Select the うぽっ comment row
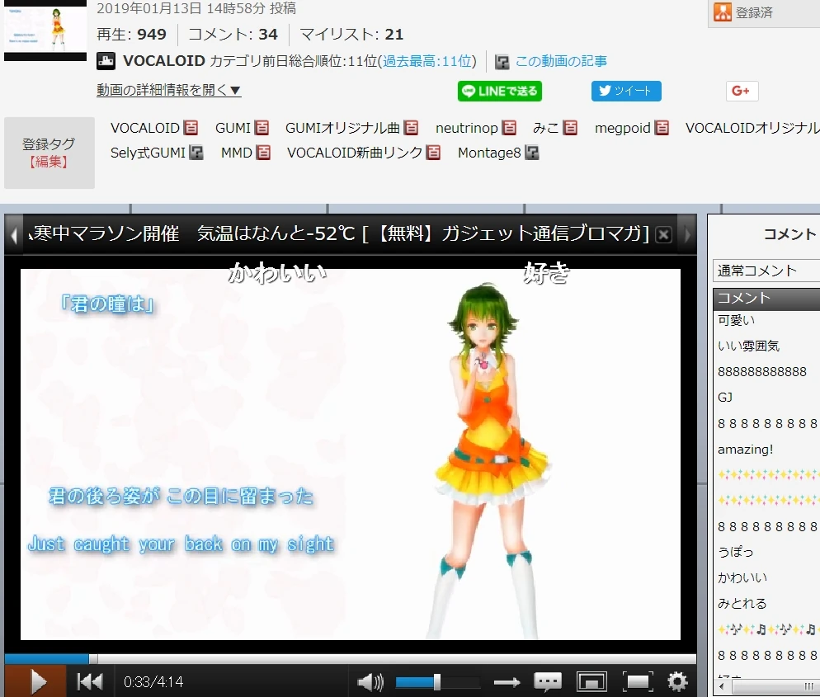 coord(766,552)
